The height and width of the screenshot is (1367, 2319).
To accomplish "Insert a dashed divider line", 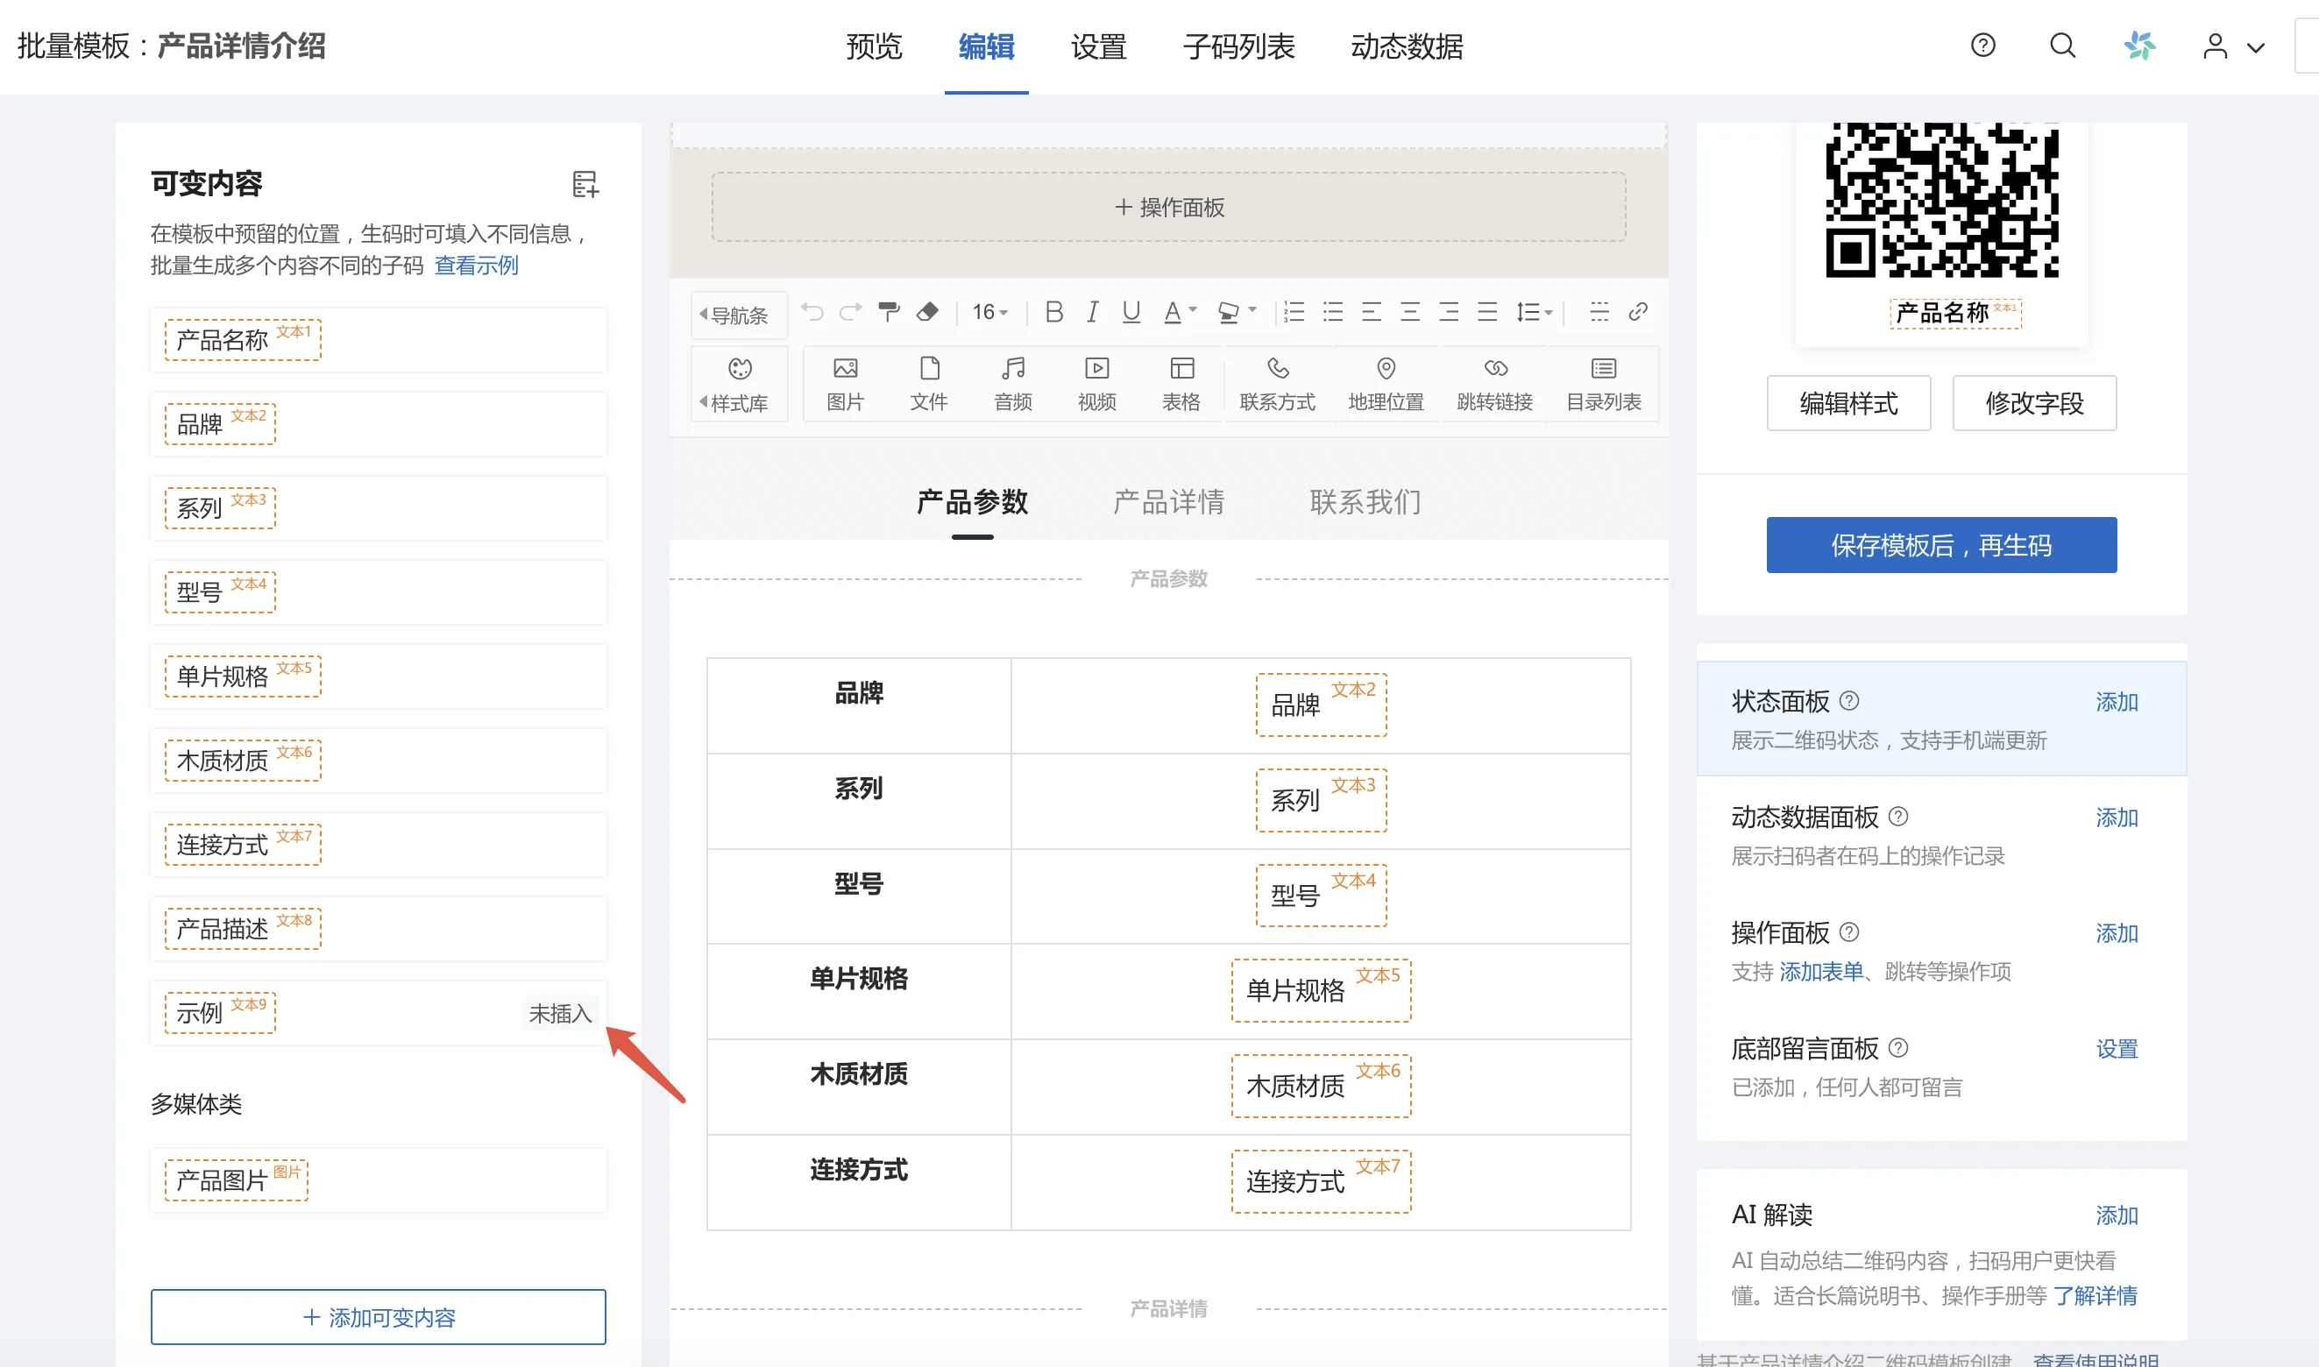I will [1599, 312].
